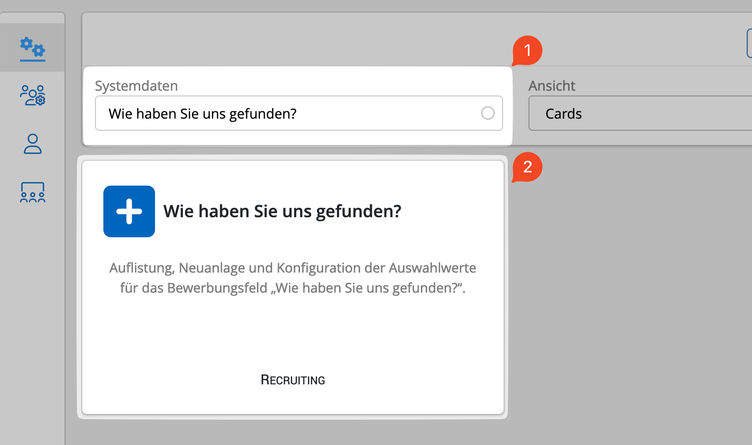The image size is (752, 445).
Task: Click the single person profile icon
Action: [x=33, y=144]
